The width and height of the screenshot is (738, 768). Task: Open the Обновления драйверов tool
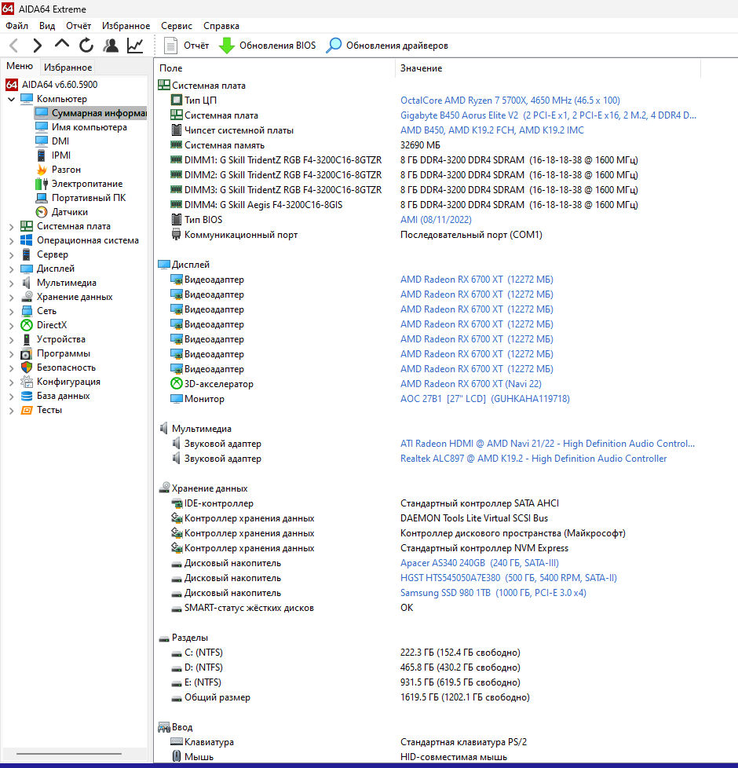coord(385,46)
